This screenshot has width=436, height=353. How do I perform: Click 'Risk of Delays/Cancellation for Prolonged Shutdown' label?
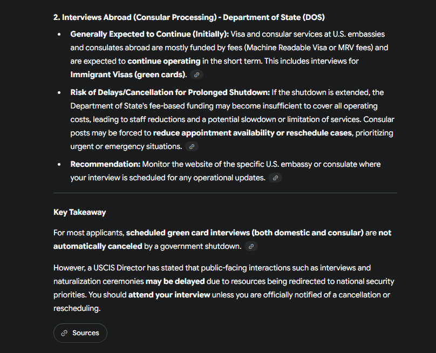coord(169,92)
